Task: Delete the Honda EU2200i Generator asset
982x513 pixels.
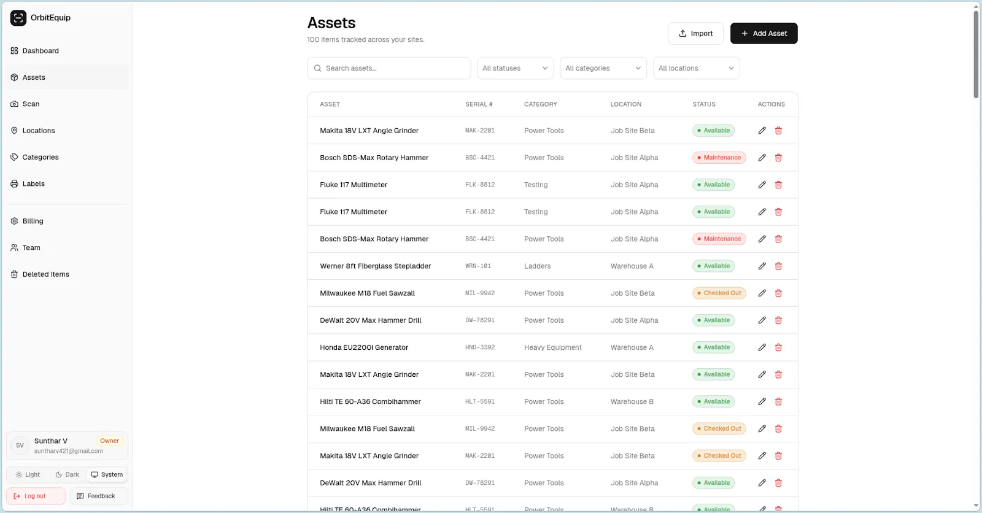Action: [x=778, y=347]
